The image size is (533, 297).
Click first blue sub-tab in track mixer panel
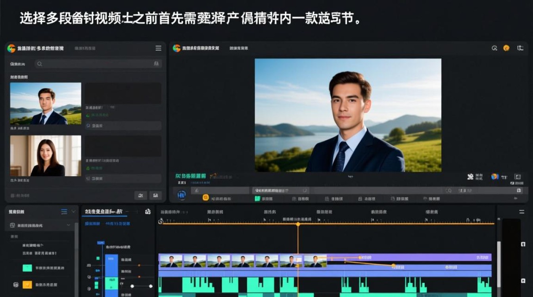pos(92,224)
